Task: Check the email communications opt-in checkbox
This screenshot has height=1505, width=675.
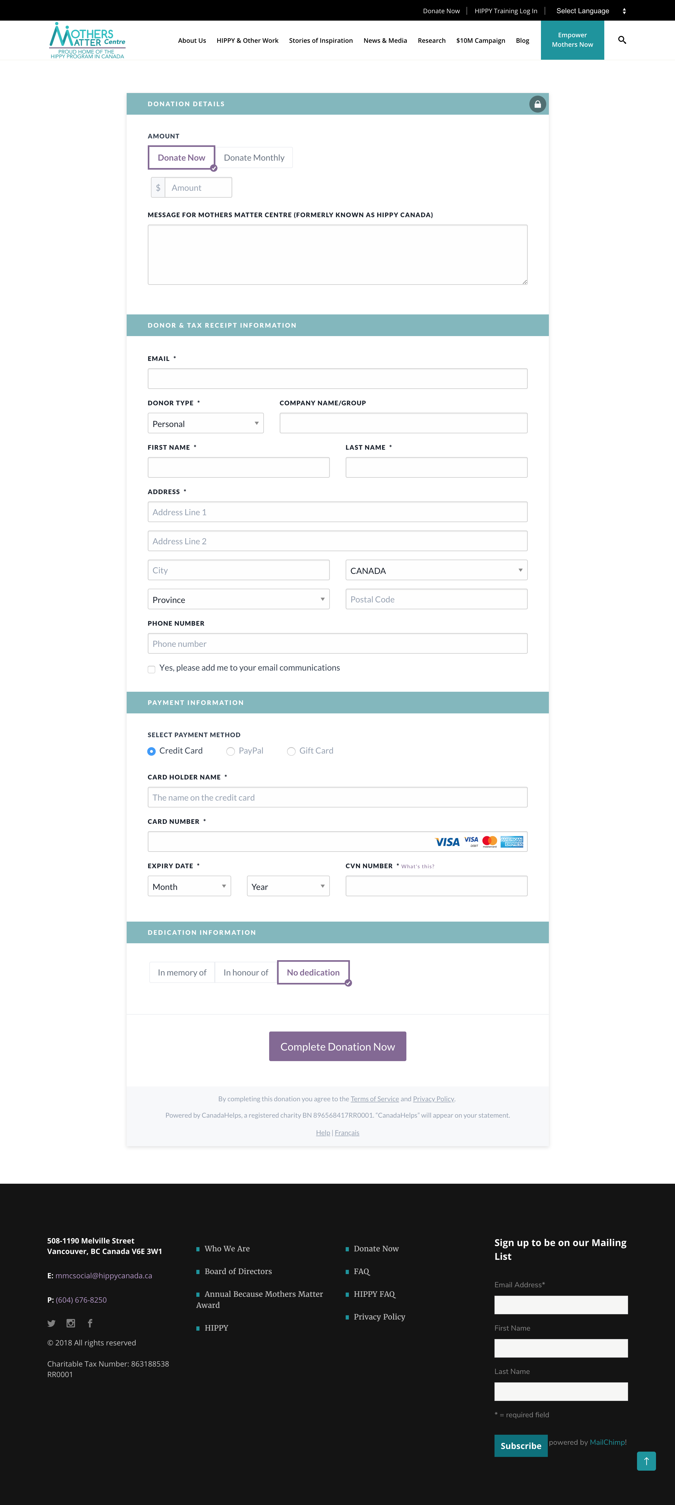Action: click(x=152, y=669)
